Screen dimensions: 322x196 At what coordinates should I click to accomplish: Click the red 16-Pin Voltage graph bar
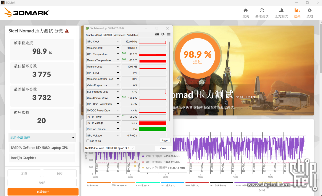click(153, 123)
